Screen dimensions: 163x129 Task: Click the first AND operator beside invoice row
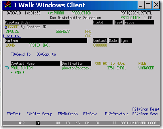[x=88, y=31]
